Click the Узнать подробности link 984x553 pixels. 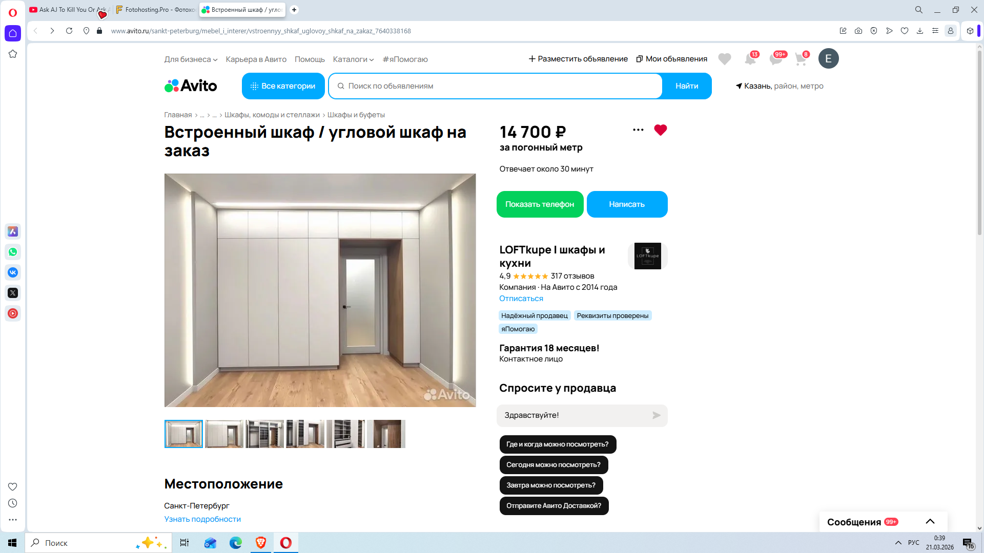click(202, 519)
